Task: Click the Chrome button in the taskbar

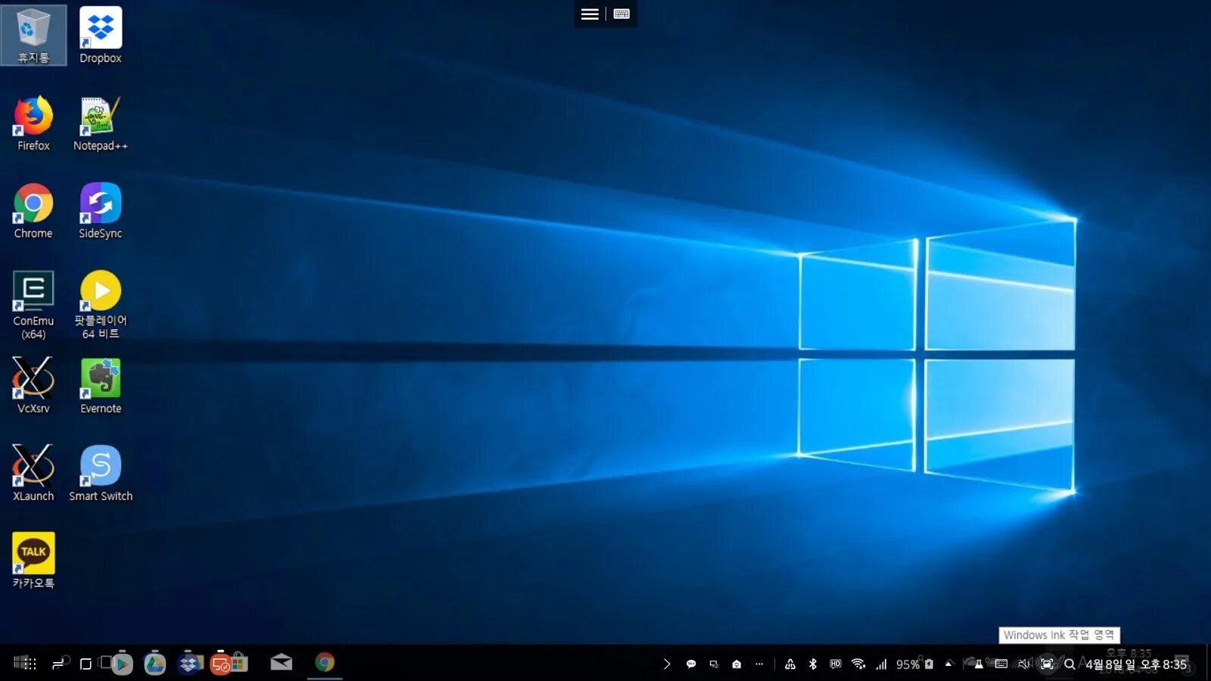Action: pos(325,663)
